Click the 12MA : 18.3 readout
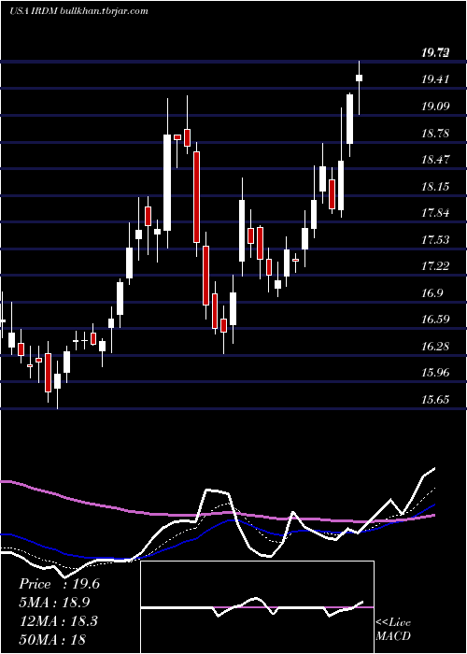The width and height of the screenshot is (467, 654). (58, 620)
